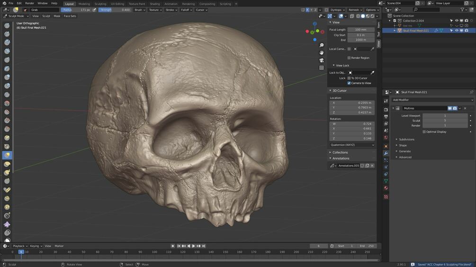Open the World properties tab icon
The height and width of the screenshot is (267, 476).
point(386,138)
